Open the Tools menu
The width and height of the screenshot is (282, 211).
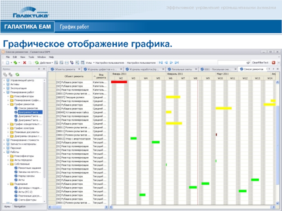pos(31,57)
